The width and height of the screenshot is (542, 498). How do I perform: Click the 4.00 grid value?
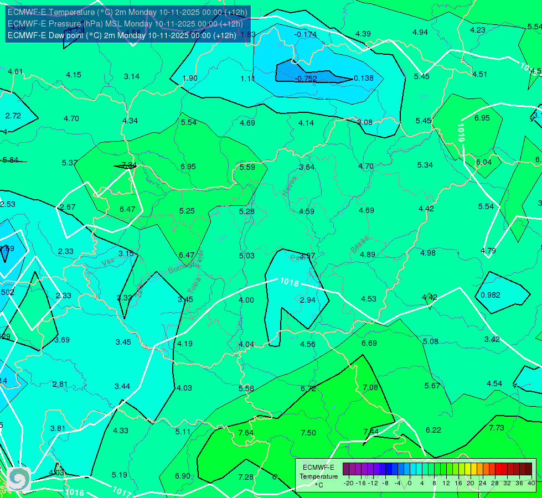246,300
